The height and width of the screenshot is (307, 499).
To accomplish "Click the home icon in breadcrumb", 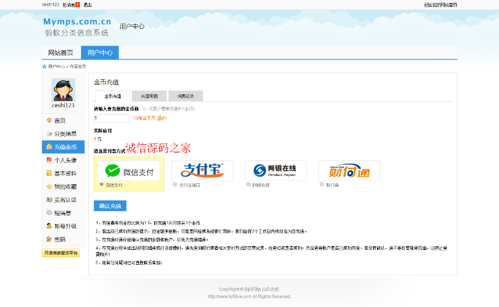I will pos(44,66).
